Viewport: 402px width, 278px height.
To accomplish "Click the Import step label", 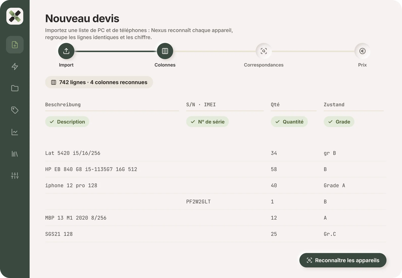I will click(x=66, y=65).
